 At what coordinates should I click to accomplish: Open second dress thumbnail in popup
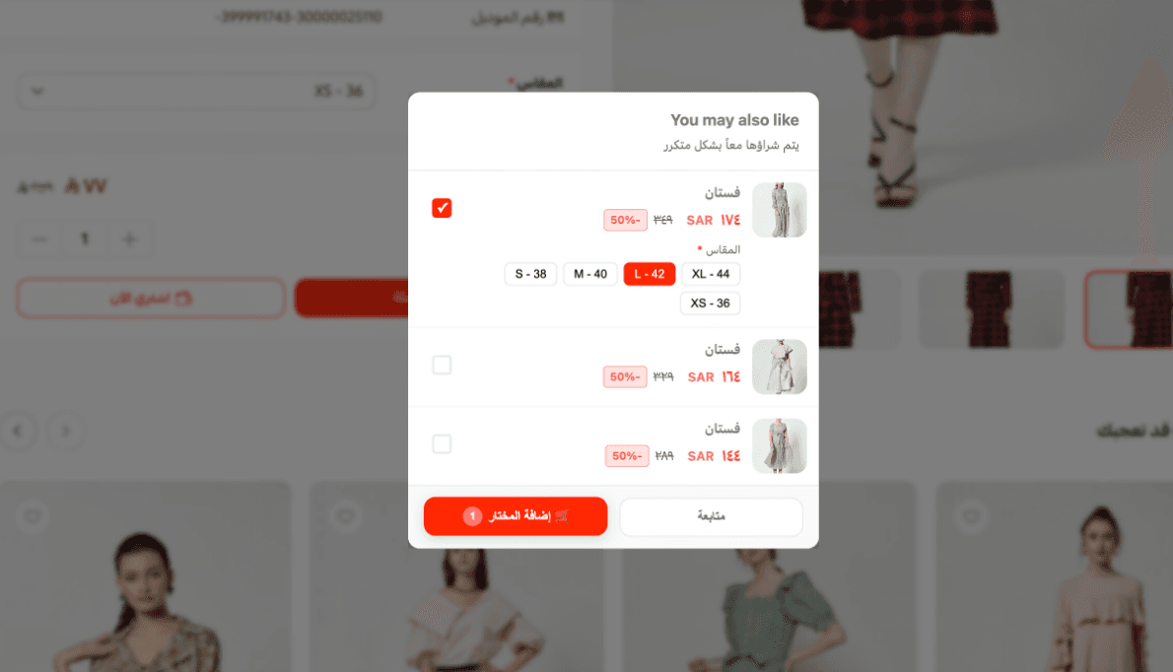[x=780, y=367]
